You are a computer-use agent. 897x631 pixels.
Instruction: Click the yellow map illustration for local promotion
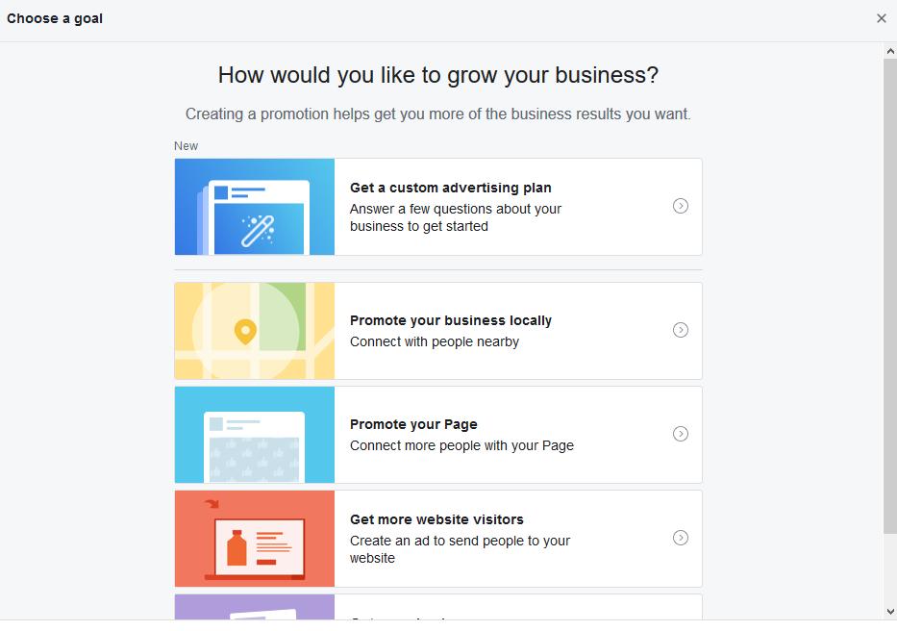[x=254, y=330]
